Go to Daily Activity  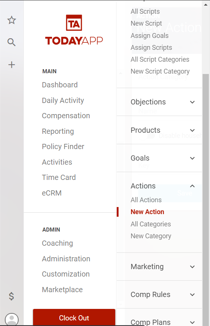pyautogui.click(x=63, y=100)
